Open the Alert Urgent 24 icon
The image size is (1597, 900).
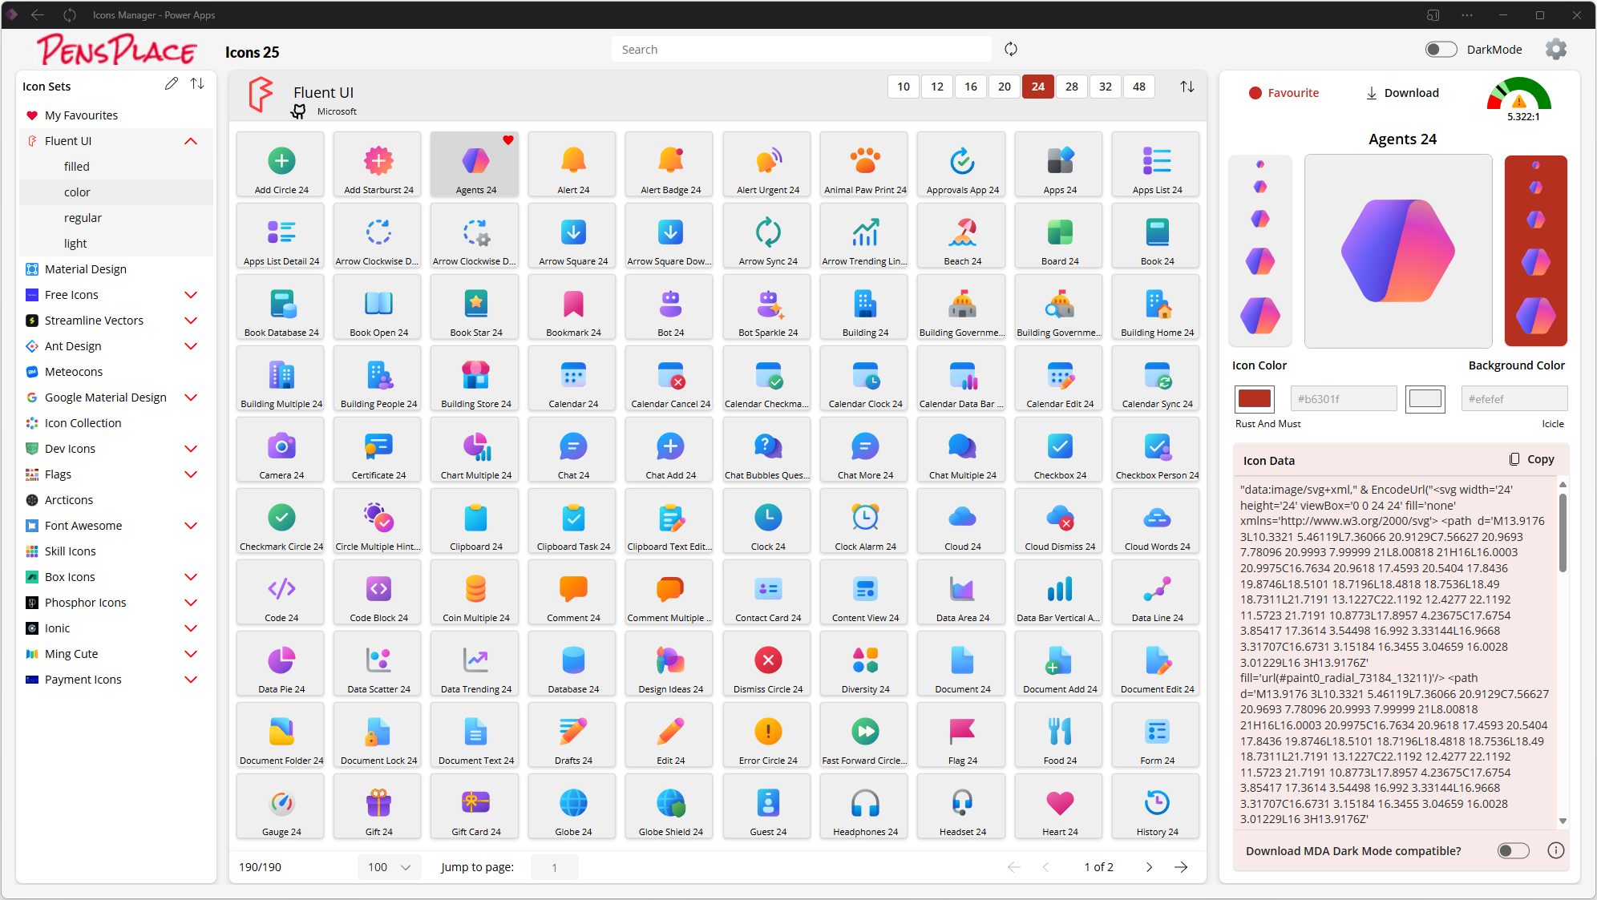click(768, 164)
